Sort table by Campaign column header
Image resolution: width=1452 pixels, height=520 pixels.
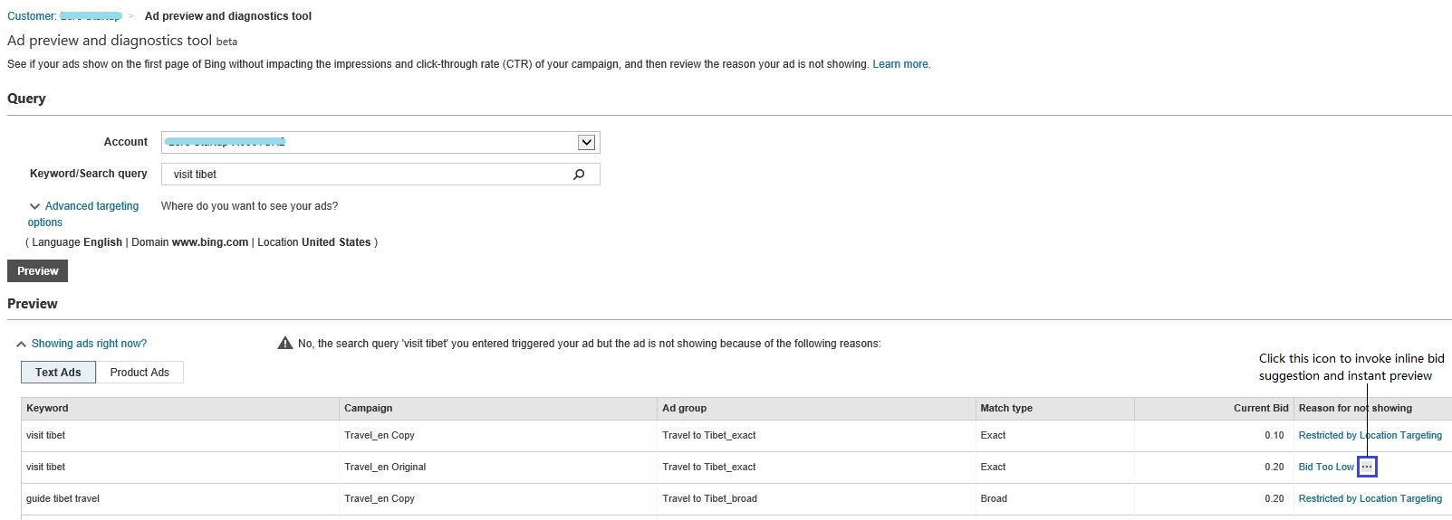(x=368, y=408)
